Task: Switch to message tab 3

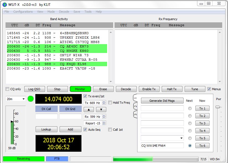Action: (x=135, y=113)
